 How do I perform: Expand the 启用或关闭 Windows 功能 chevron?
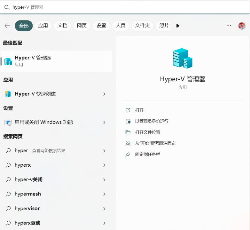(x=104, y=123)
